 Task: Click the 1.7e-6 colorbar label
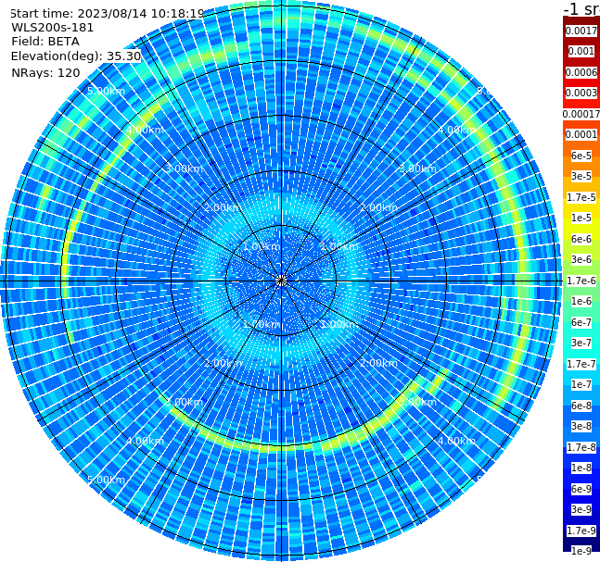[x=581, y=281]
